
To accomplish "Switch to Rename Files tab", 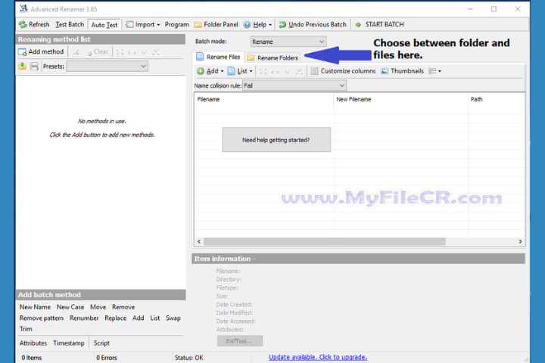I will (x=218, y=57).
